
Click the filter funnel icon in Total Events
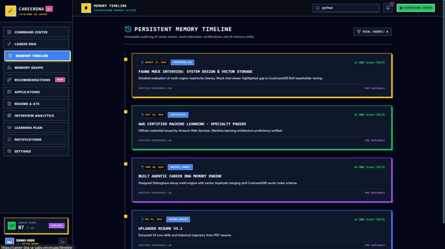tap(359, 32)
